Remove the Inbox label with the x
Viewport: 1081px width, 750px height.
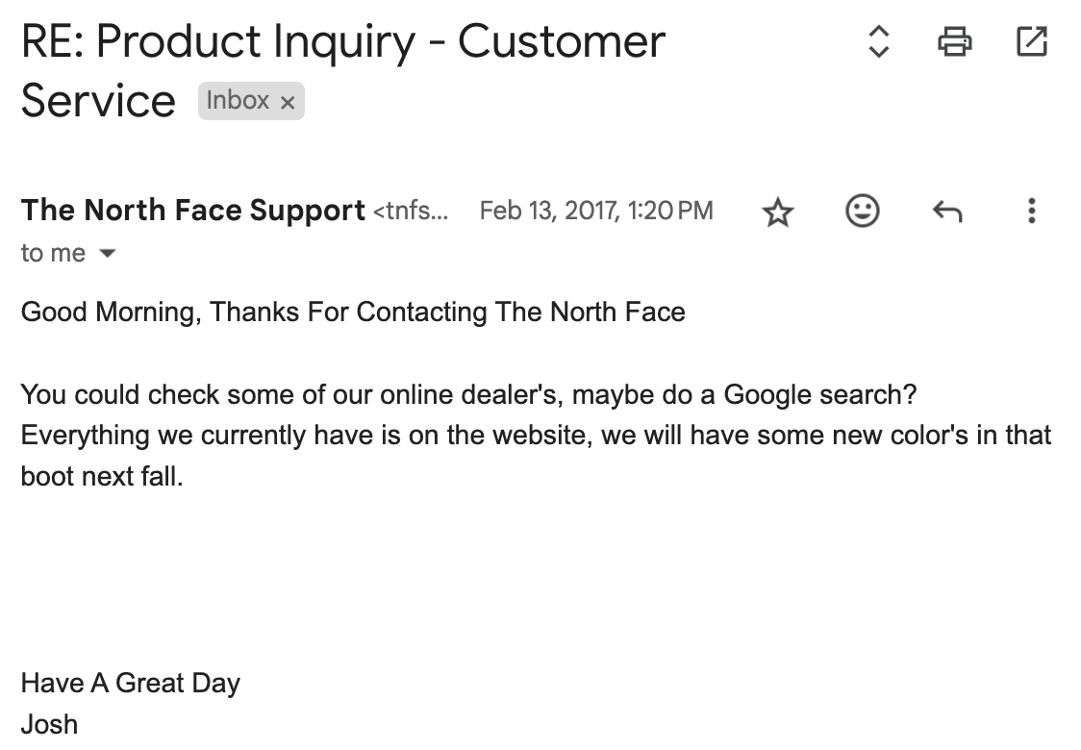click(288, 103)
